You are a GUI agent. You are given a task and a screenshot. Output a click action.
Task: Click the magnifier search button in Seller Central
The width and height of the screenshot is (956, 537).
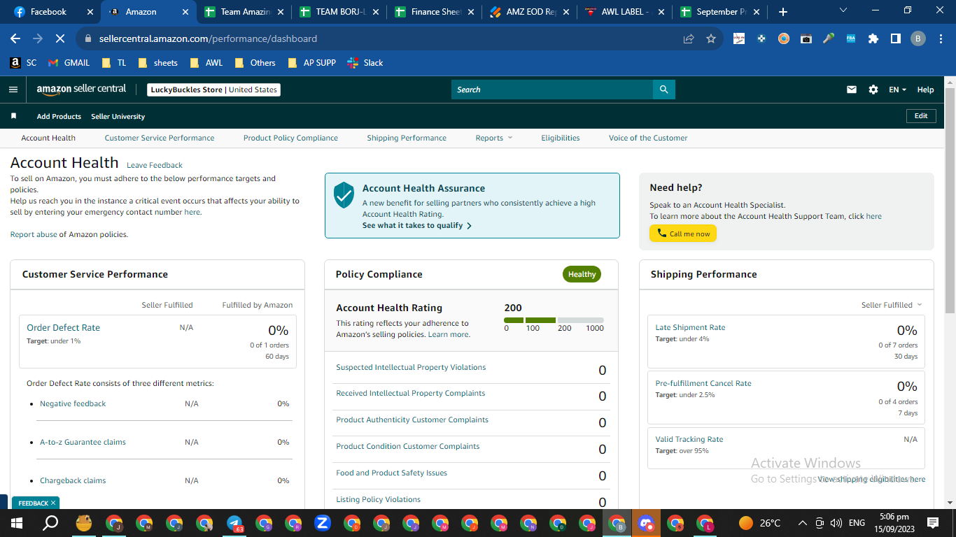tap(664, 89)
